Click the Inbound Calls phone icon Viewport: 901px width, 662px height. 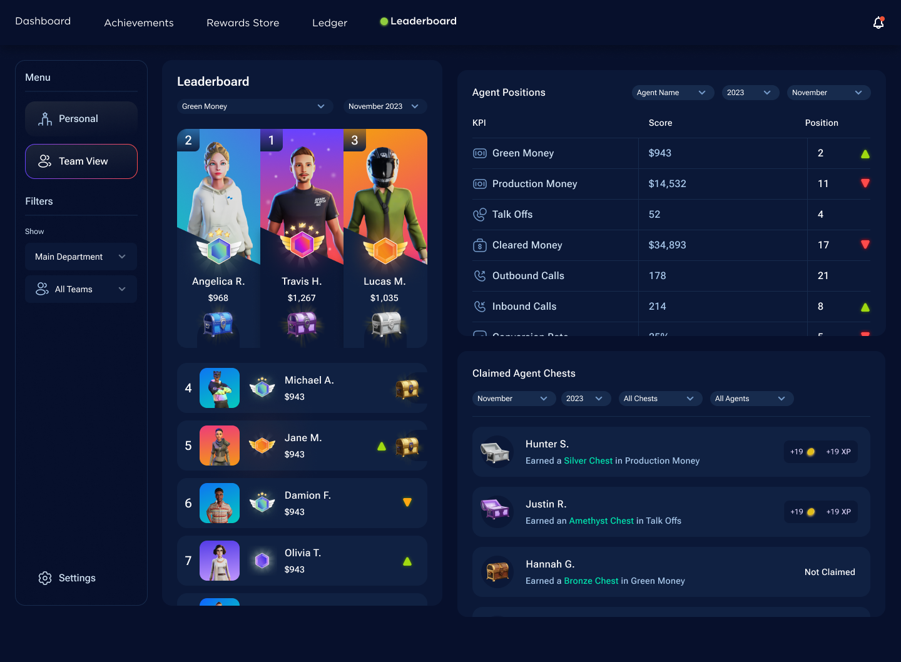point(480,307)
